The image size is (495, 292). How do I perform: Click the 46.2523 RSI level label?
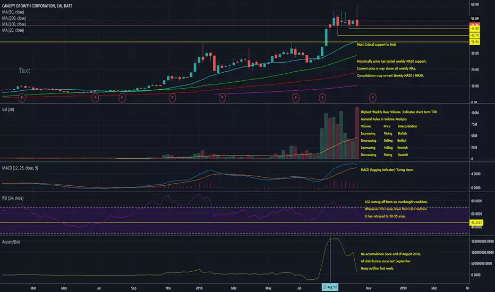[476, 222]
